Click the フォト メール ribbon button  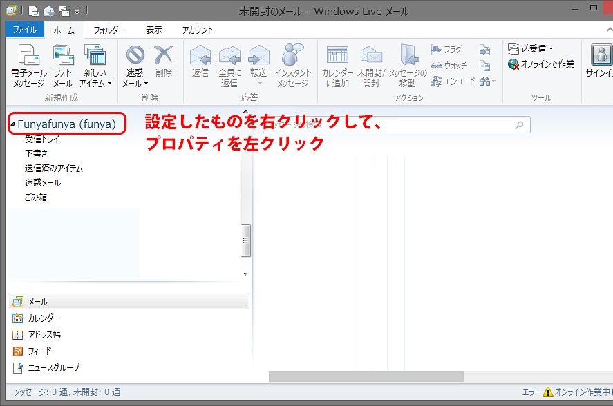tap(63, 66)
